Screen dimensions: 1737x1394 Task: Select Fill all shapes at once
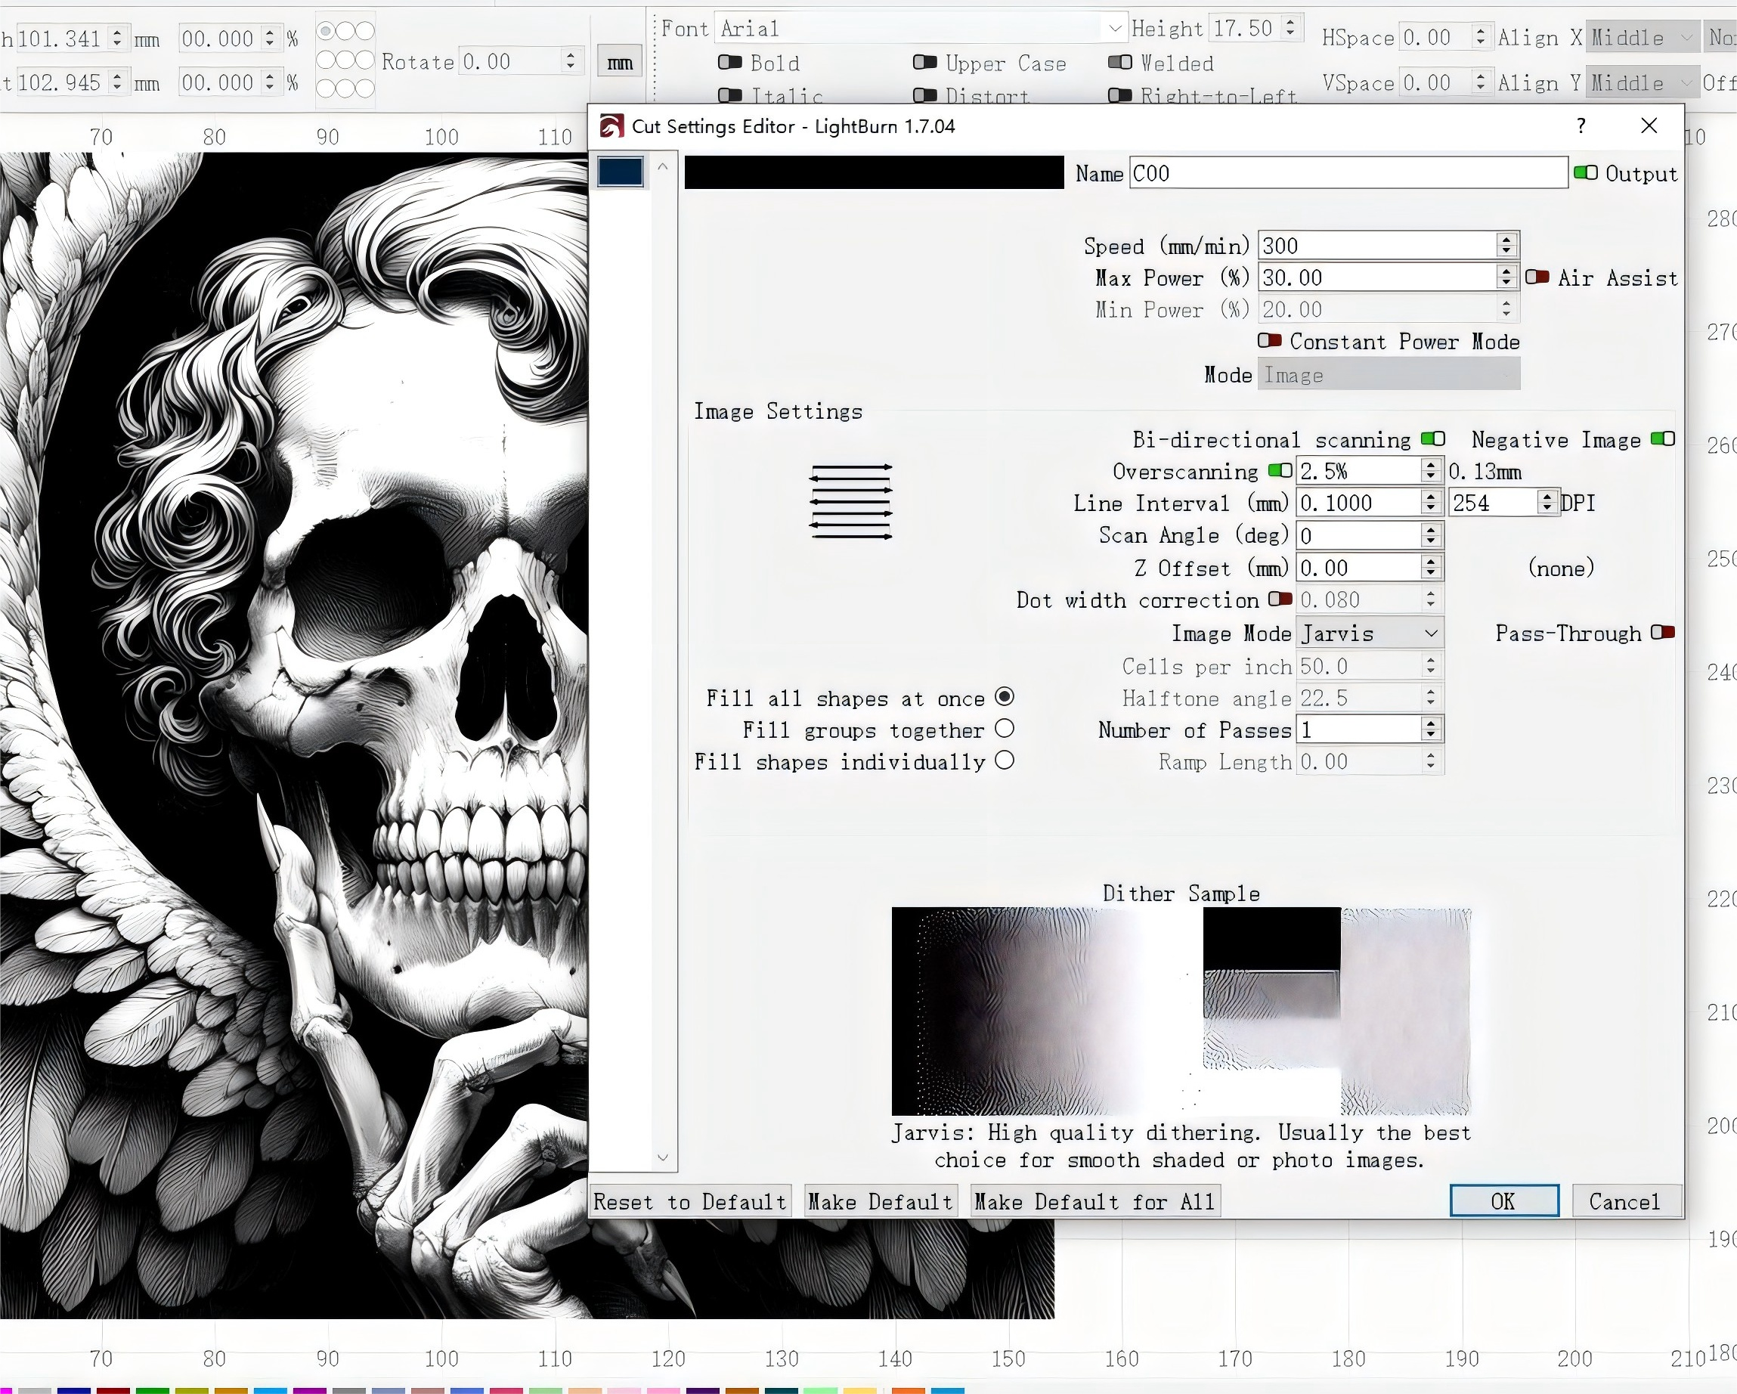click(1004, 697)
